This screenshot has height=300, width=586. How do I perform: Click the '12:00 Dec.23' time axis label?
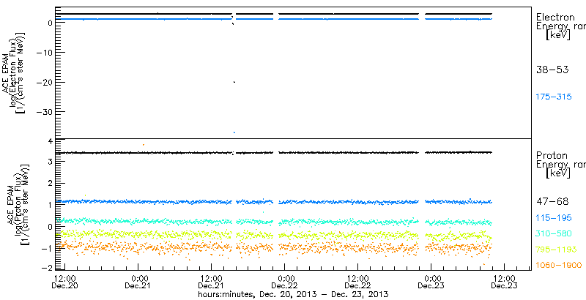pos(505,282)
